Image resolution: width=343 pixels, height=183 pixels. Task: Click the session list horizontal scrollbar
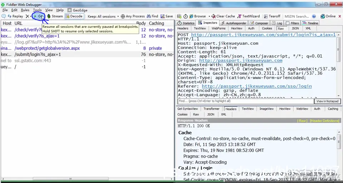coord(71,179)
